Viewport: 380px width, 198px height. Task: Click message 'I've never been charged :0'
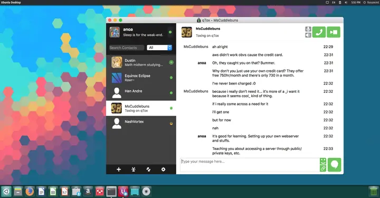point(234,83)
